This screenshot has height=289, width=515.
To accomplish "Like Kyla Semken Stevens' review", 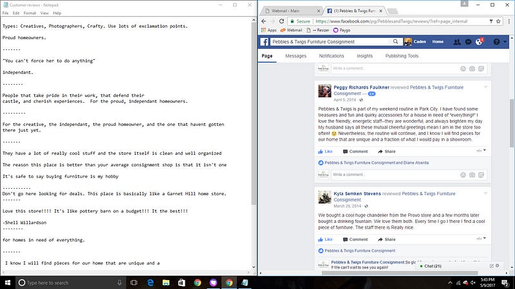I will coord(326,240).
